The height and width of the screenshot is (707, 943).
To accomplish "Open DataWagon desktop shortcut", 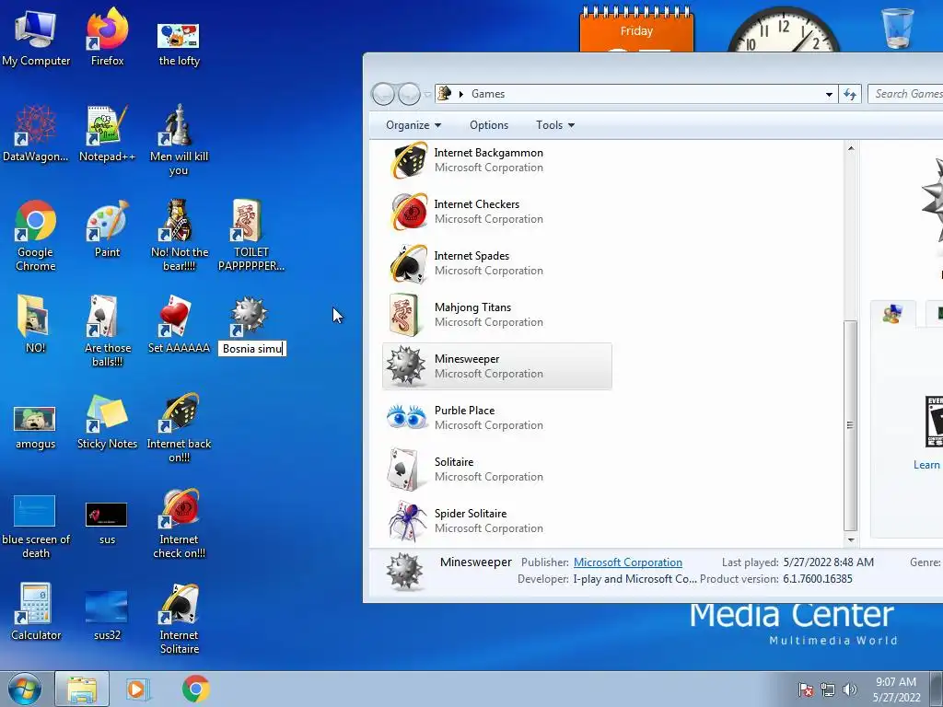I will coord(36,133).
